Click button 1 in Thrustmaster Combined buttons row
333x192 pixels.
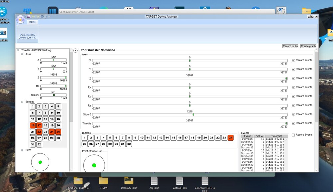(x=85, y=138)
